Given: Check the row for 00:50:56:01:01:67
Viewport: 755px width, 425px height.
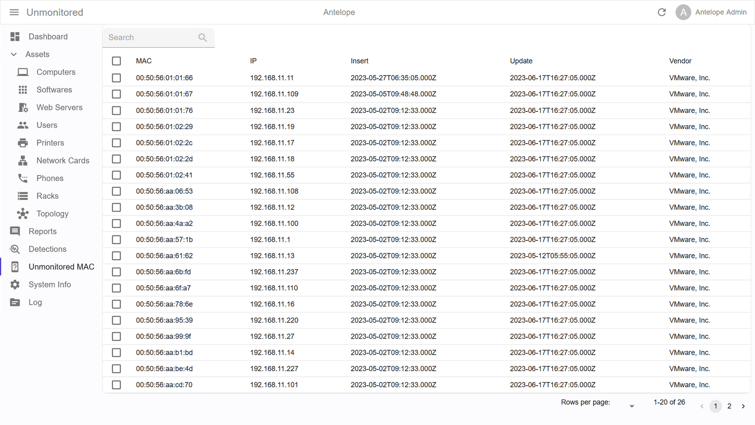Looking at the screenshot, I should click(117, 94).
